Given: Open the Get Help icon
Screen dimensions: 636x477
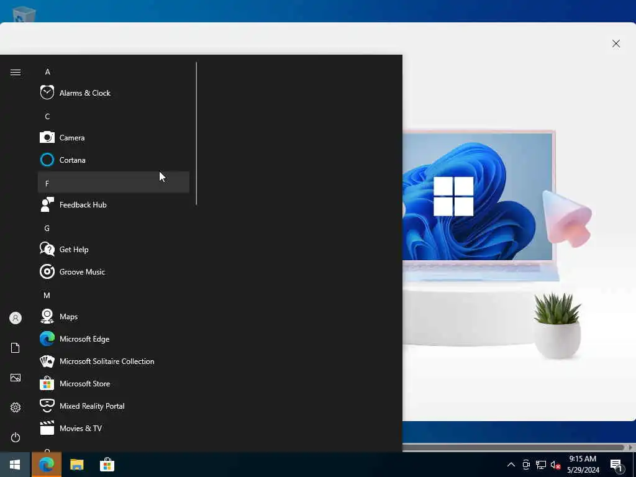Looking at the screenshot, I should tap(47, 249).
